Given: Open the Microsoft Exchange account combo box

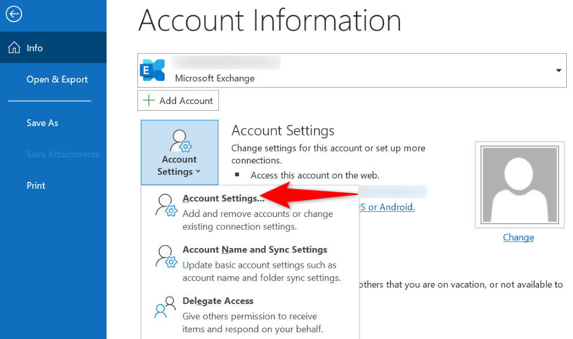Looking at the screenshot, I should [x=352, y=71].
